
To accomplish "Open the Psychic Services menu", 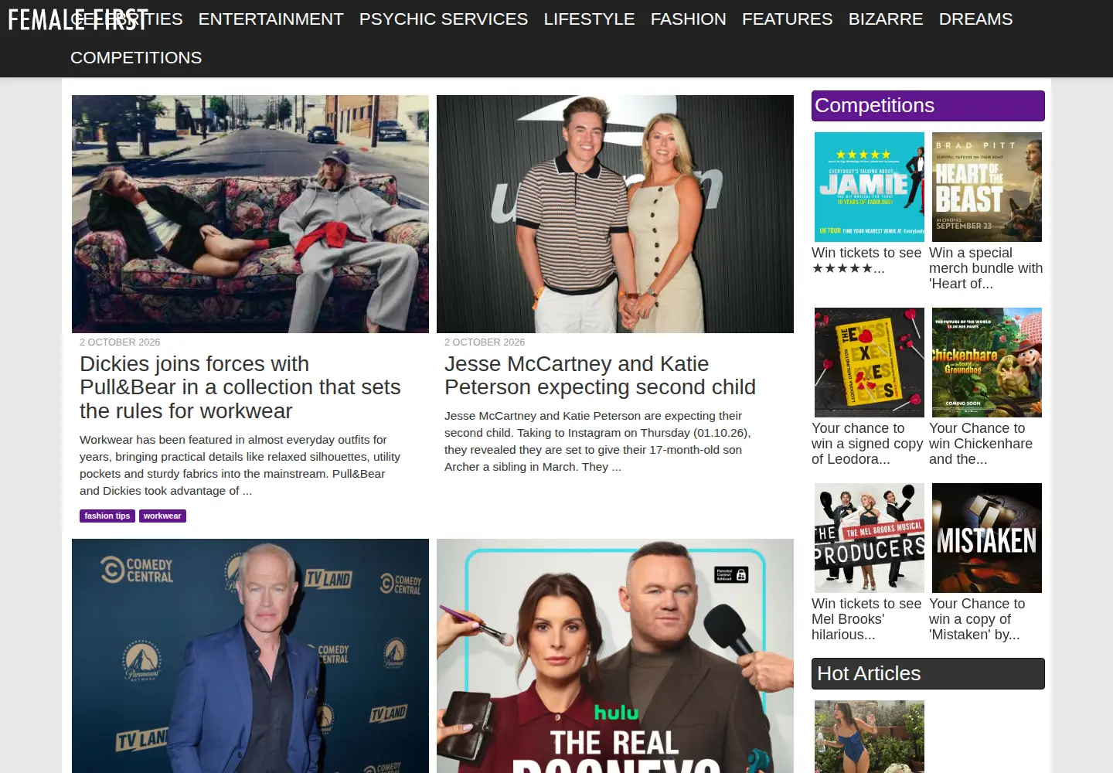I will tap(444, 19).
